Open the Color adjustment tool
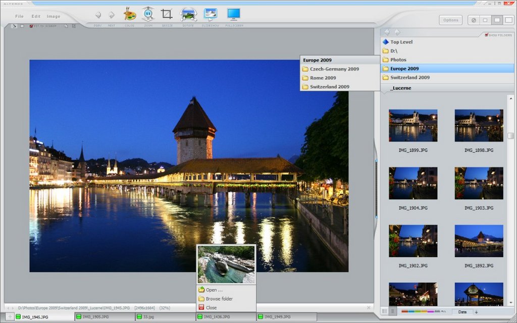Viewport: 517px width, 323px height. 130,15
